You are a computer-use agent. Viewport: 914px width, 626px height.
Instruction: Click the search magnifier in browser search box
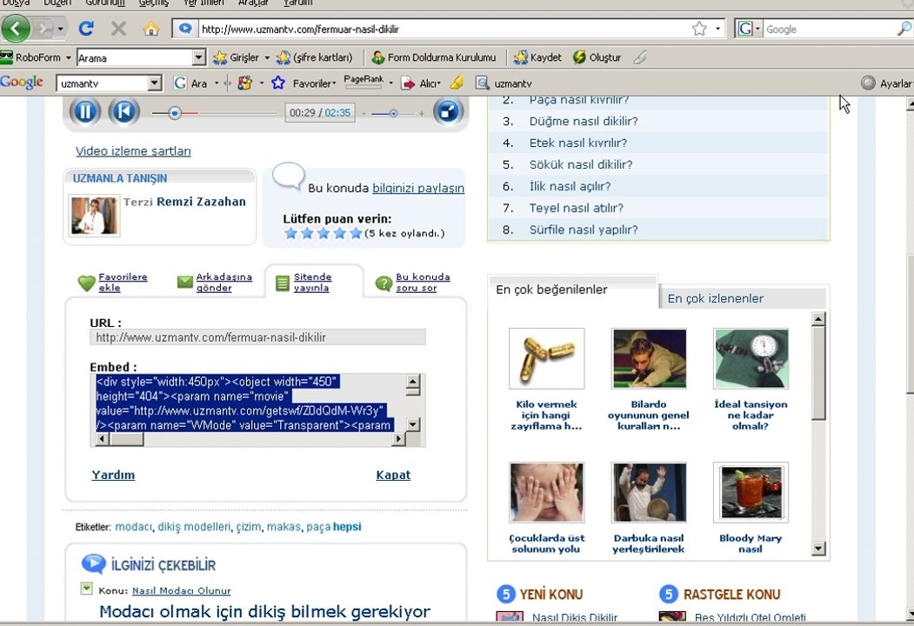(x=904, y=29)
